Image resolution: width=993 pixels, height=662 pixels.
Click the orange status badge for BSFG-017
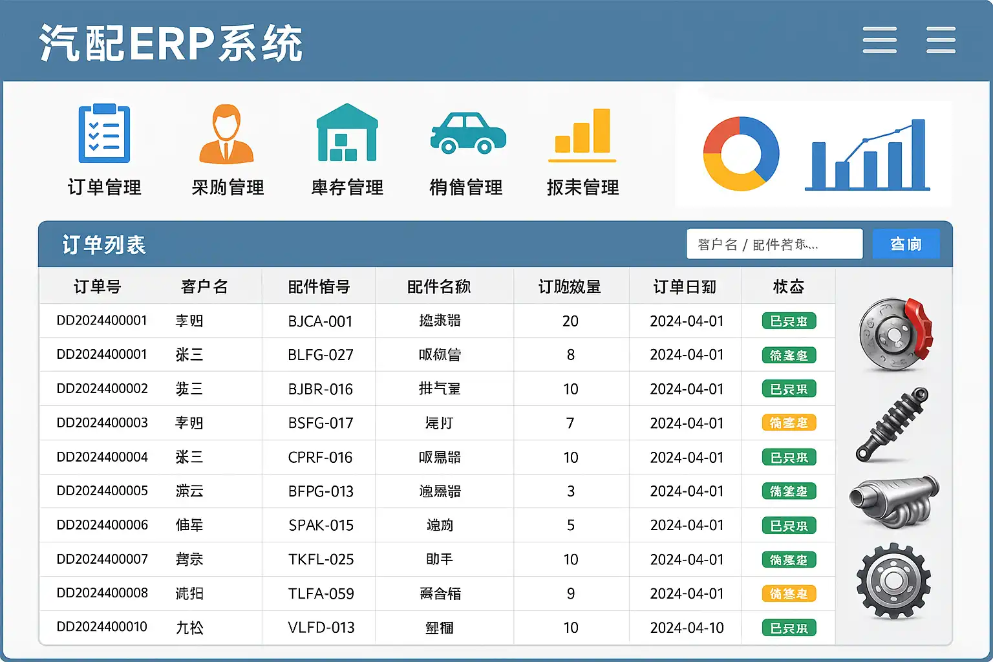[x=789, y=423]
